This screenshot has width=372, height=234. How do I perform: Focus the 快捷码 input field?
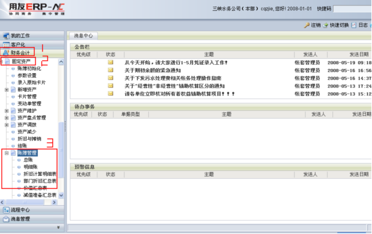click(x=352, y=9)
